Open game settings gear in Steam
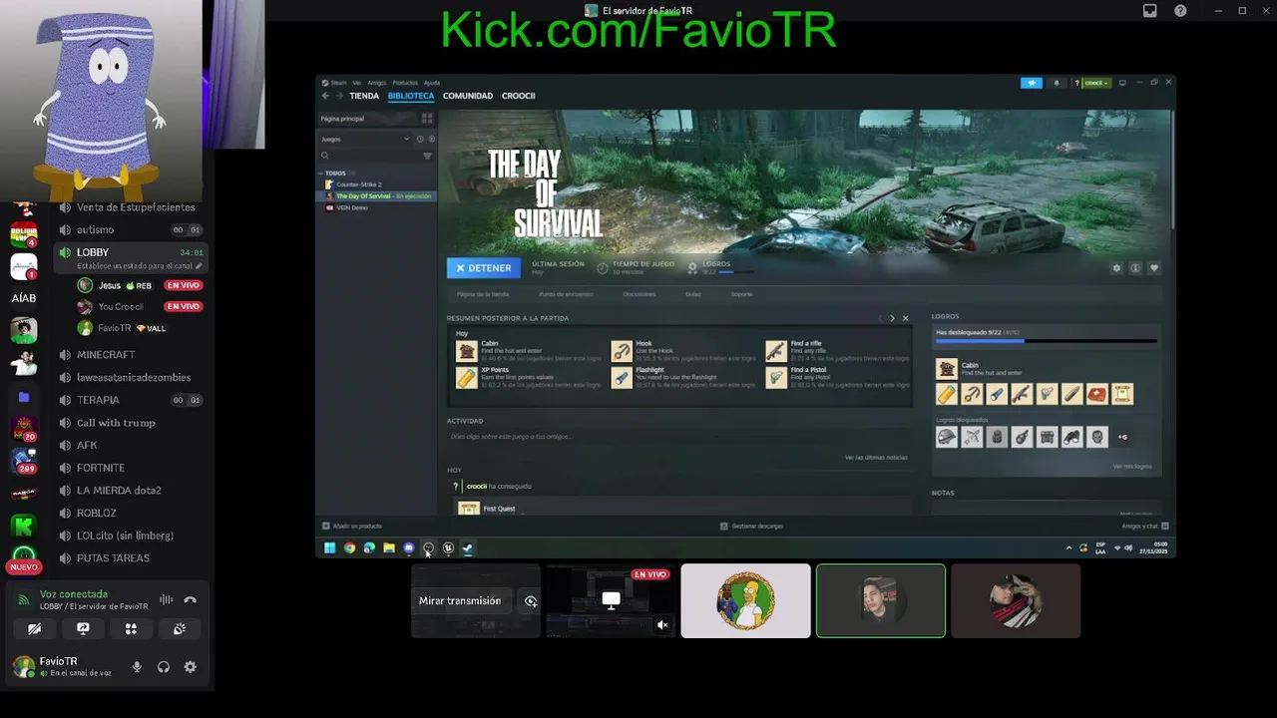 (1116, 268)
